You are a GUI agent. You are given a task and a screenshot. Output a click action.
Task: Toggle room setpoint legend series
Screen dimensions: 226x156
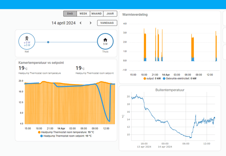(x=66, y=136)
